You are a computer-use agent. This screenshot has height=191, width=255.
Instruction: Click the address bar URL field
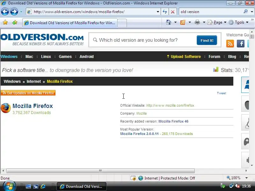click(93, 12)
